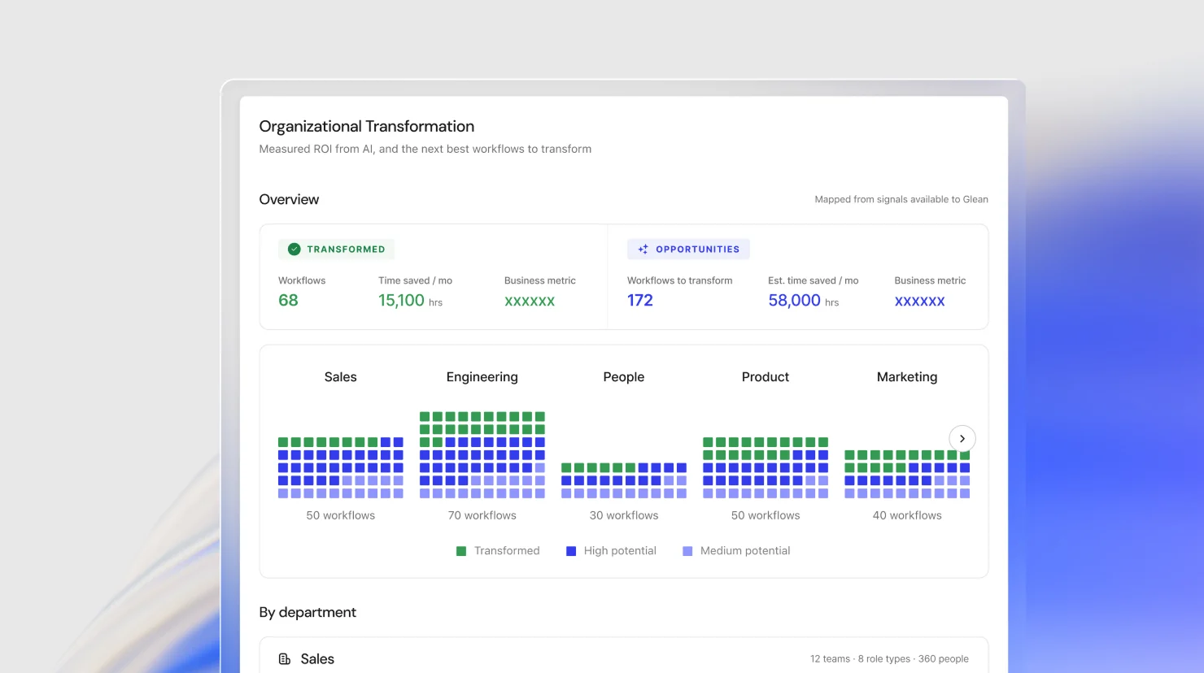This screenshot has height=673, width=1204.
Task: Click the Est. time saved / mo label
Action: click(814, 280)
